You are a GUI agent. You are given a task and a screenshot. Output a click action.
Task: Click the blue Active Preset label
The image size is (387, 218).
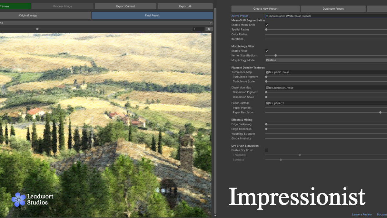tap(240, 16)
